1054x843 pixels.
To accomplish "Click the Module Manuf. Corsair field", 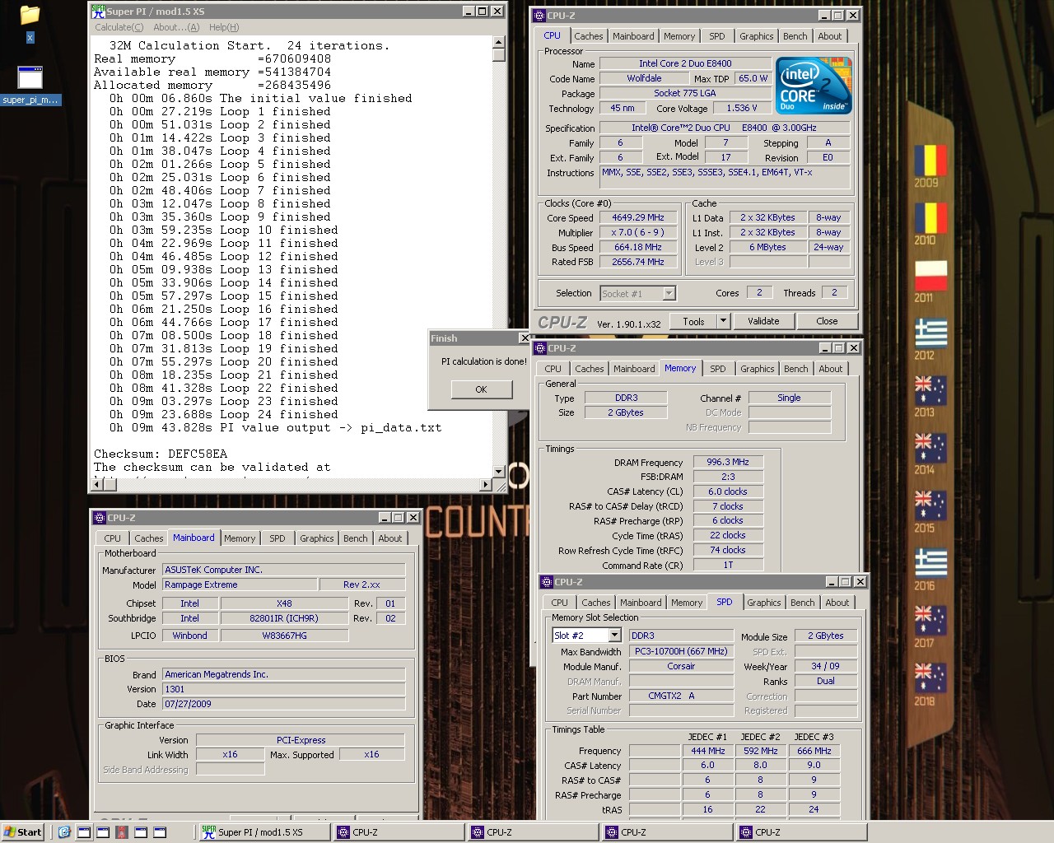I will 681,666.
